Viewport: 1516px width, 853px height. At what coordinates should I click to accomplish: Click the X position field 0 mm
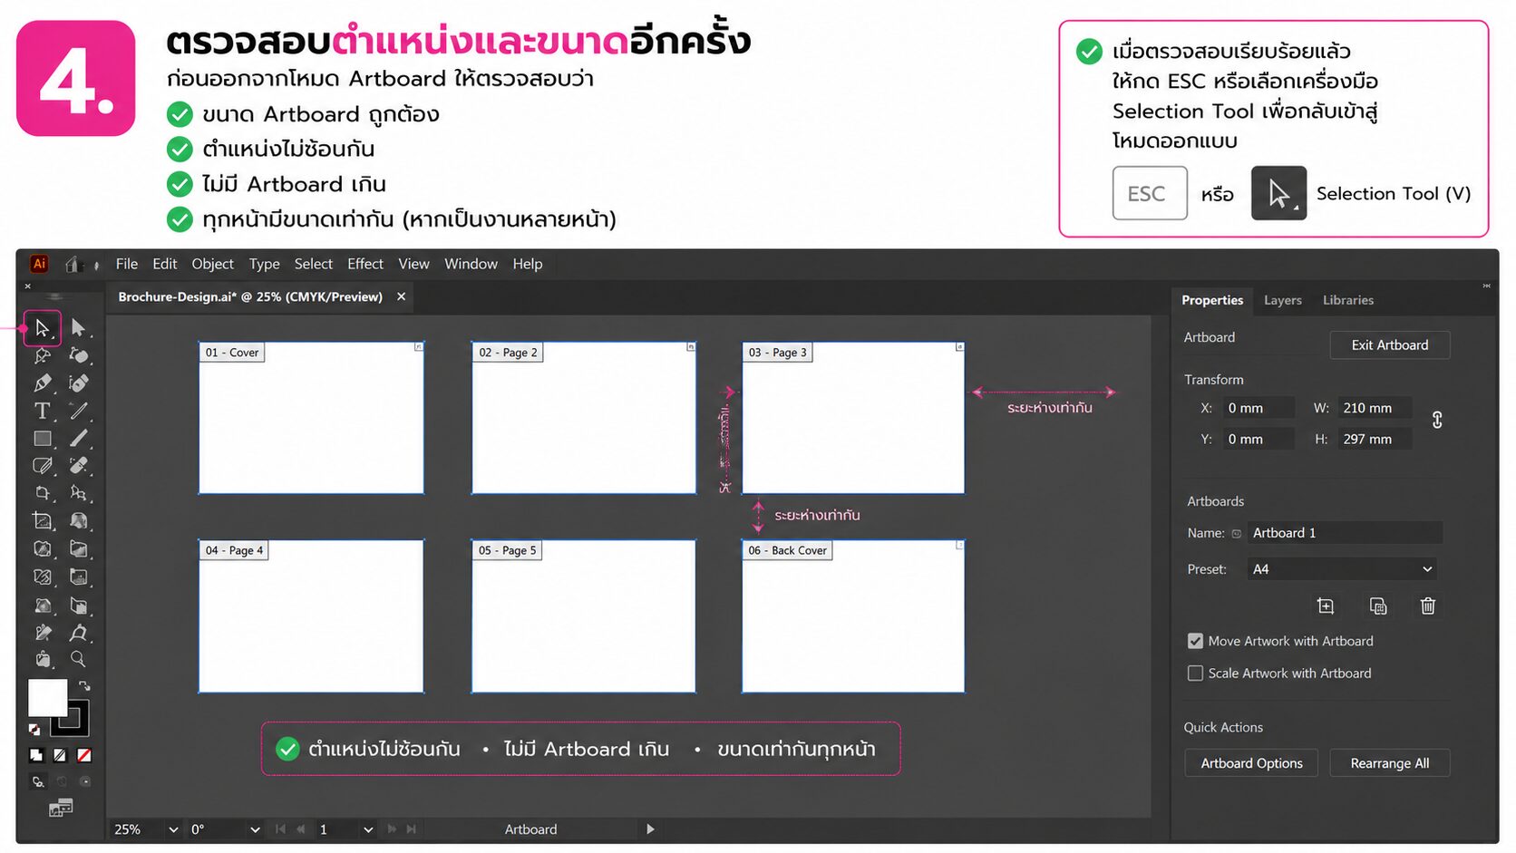[x=1257, y=408]
